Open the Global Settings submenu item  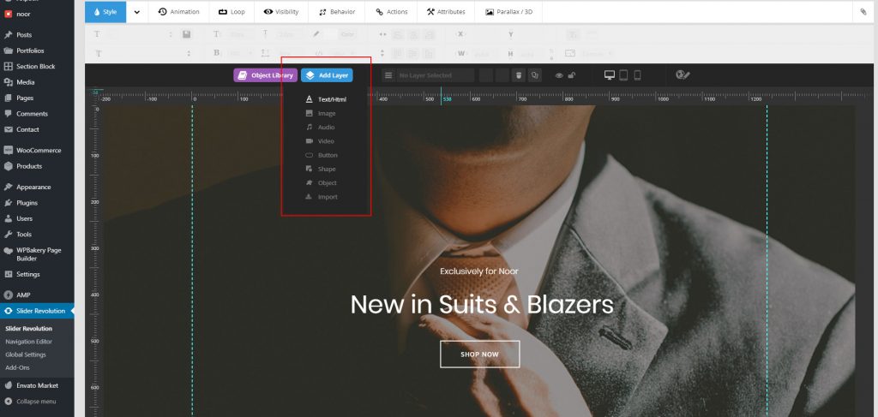[x=26, y=354]
